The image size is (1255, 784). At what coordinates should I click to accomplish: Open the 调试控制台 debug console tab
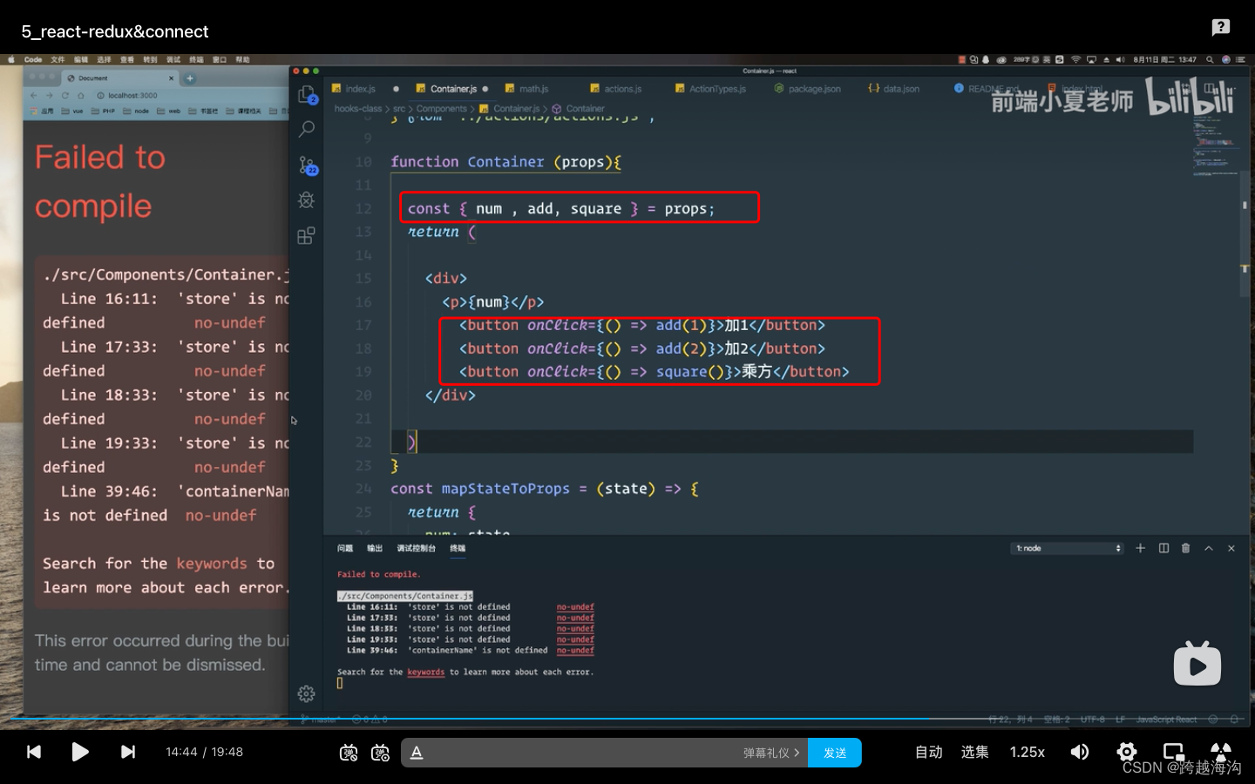[416, 548]
